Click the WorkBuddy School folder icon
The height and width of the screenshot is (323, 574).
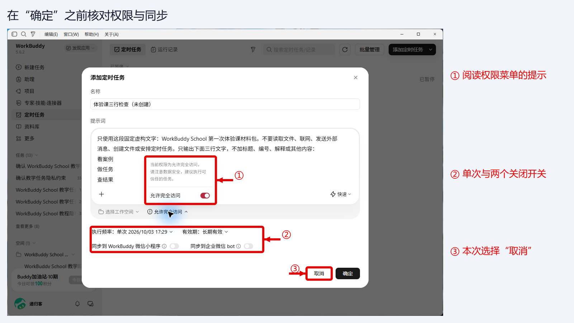[x=19, y=254]
